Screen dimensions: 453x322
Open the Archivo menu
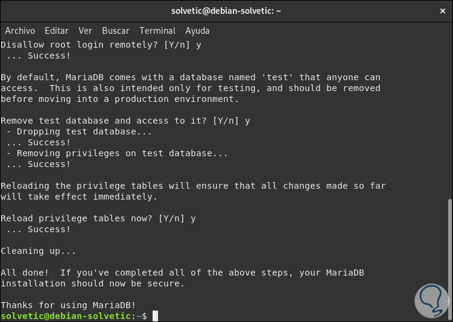[x=20, y=31]
